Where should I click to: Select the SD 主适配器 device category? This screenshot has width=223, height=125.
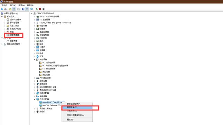[45, 19]
